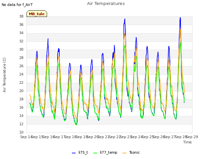212x159 pixels.
Task: Click the blue peak on Sep 23
Action: click(x=125, y=19)
